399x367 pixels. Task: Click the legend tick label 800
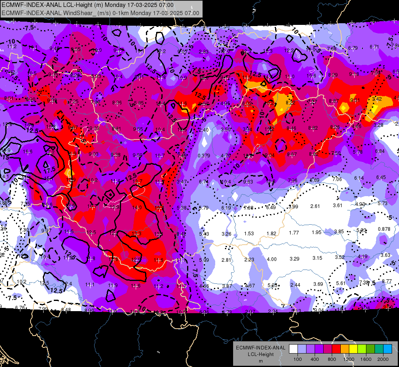[332, 359]
